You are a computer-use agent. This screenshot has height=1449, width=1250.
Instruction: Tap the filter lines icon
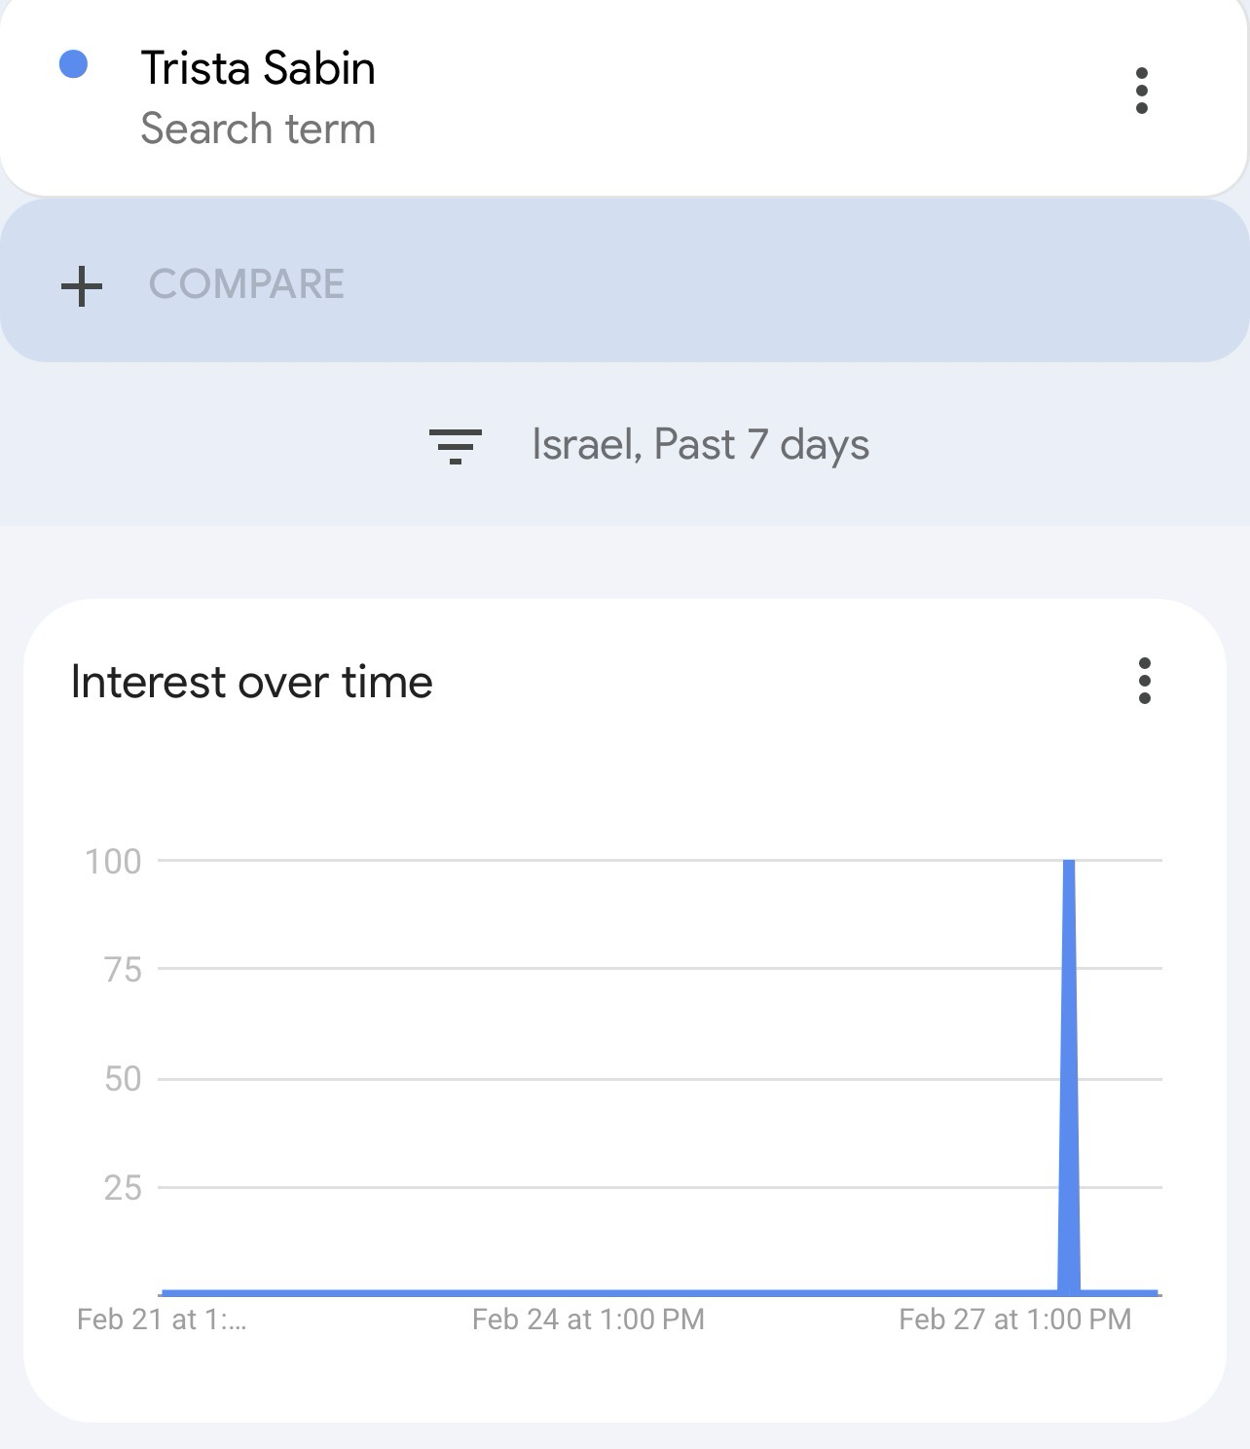click(x=456, y=446)
